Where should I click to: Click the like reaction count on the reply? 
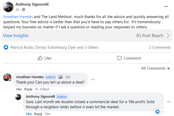coord(159,112)
